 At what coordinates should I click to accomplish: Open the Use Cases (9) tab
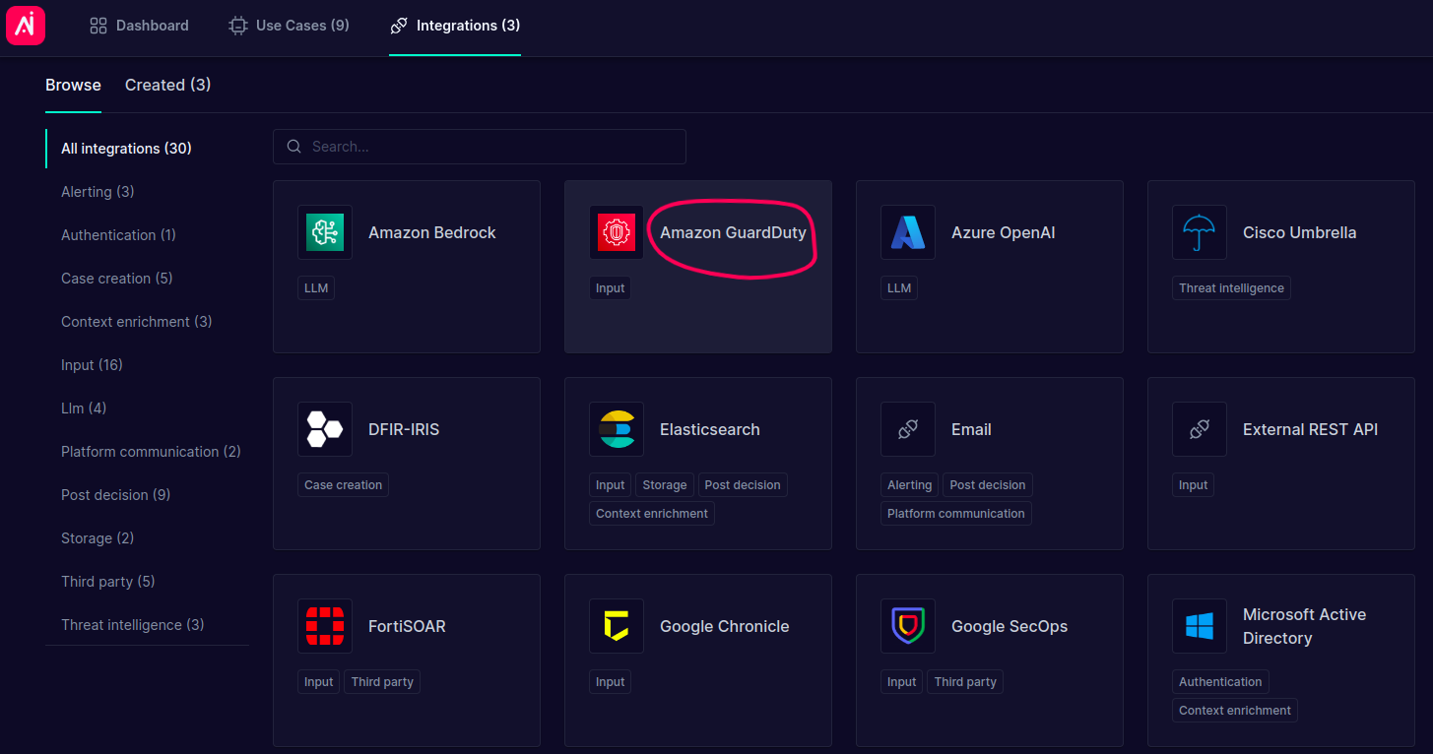click(x=289, y=26)
